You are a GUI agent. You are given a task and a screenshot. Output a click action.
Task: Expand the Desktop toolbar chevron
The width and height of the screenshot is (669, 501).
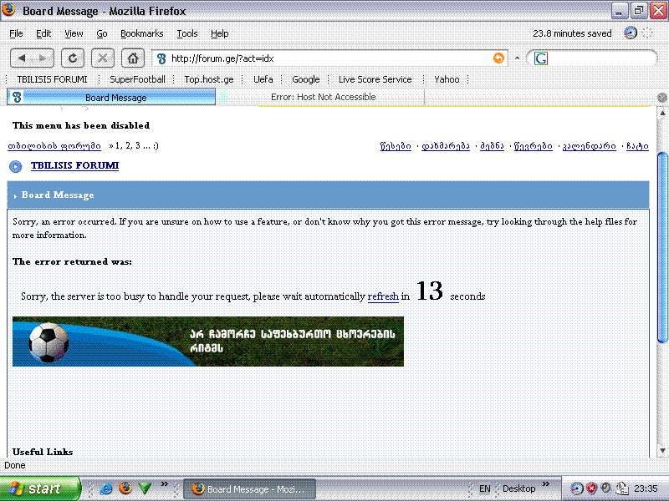click(546, 484)
